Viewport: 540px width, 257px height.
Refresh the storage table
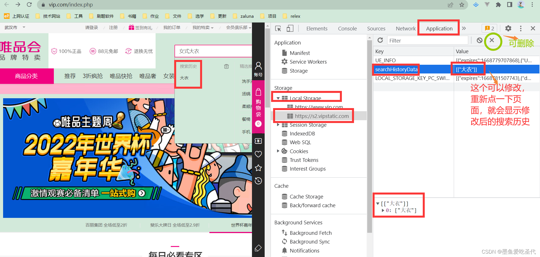(380, 40)
